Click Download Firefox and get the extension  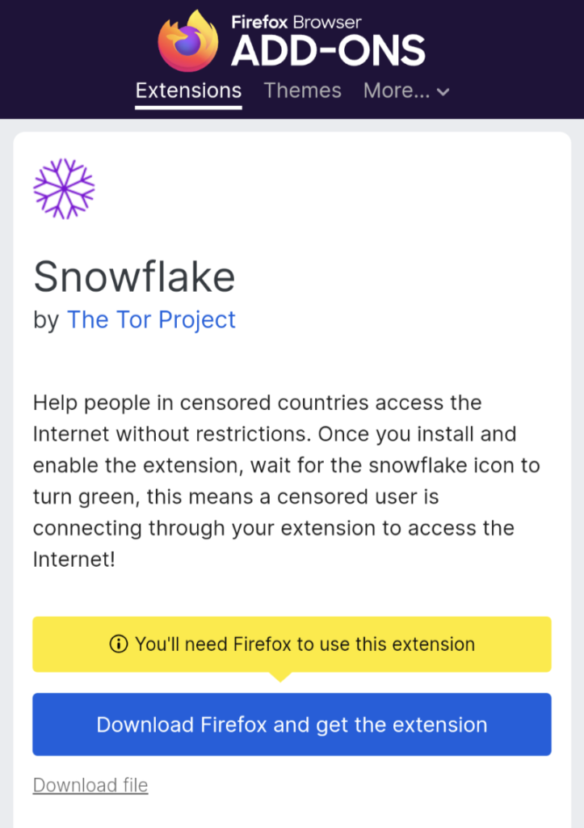tap(292, 724)
